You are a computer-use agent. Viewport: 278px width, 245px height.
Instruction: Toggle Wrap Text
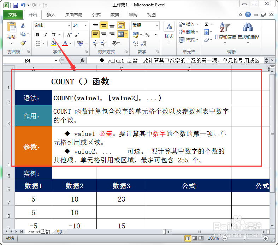(121, 25)
